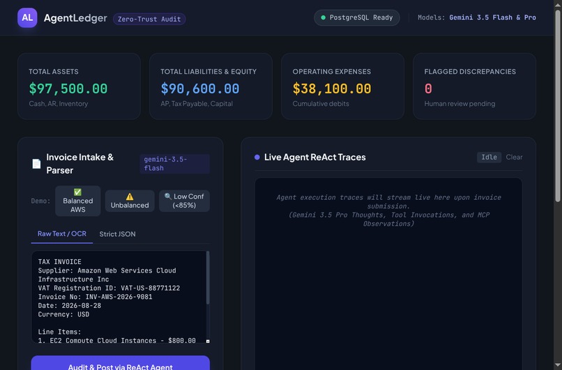Click AP, Tax Payable, Capital caption
562x370 pixels.
197,104
